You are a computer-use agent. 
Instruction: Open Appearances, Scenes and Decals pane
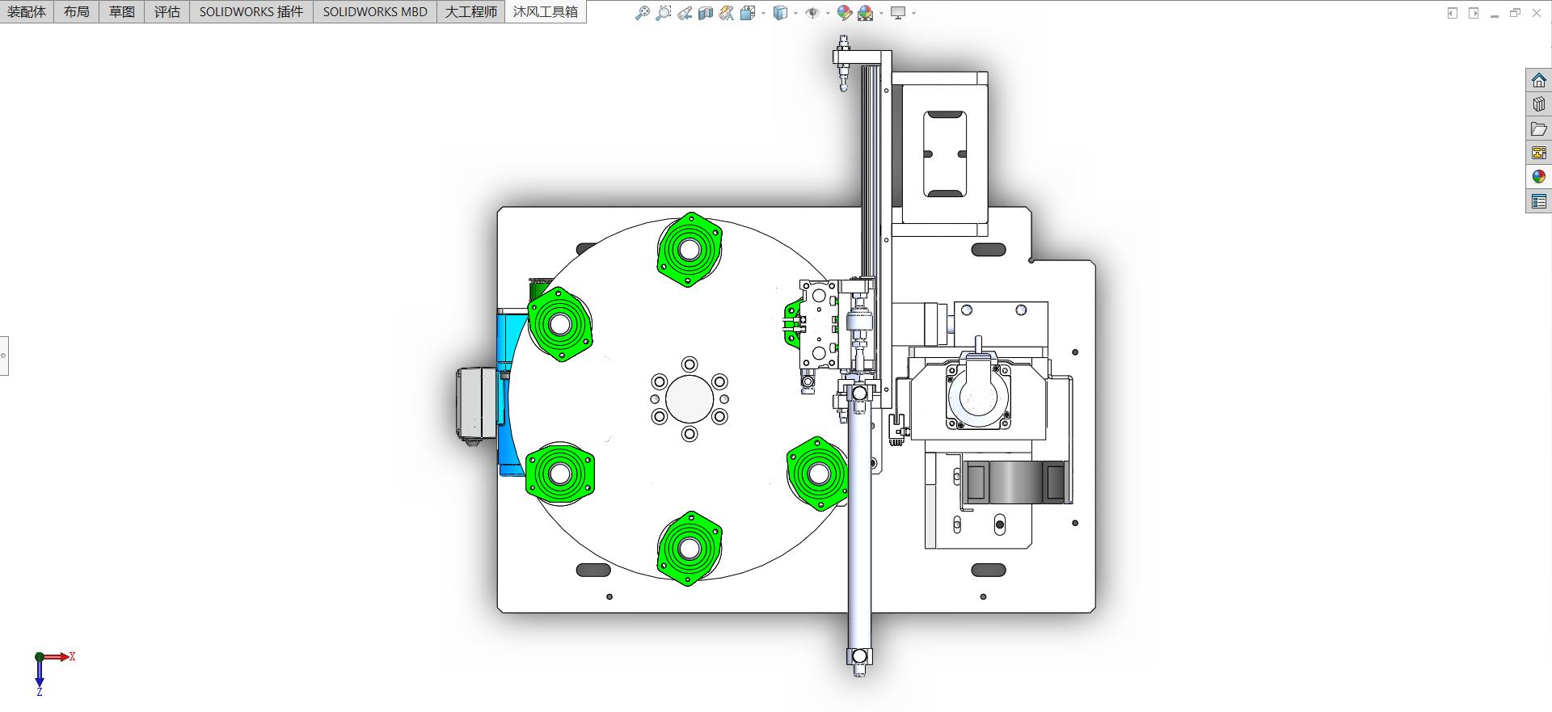click(x=1539, y=177)
